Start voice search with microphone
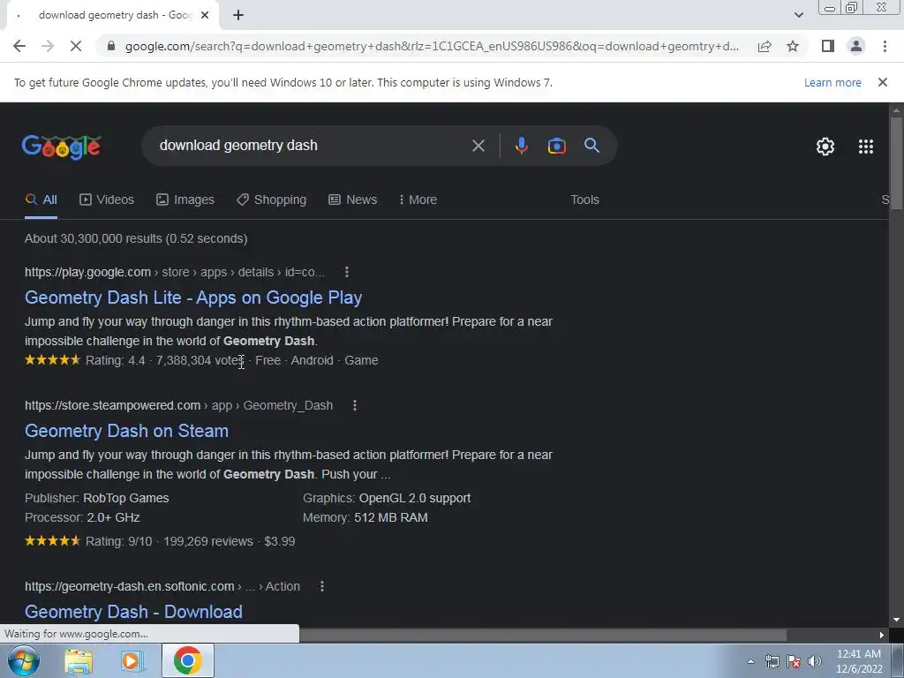 click(521, 146)
